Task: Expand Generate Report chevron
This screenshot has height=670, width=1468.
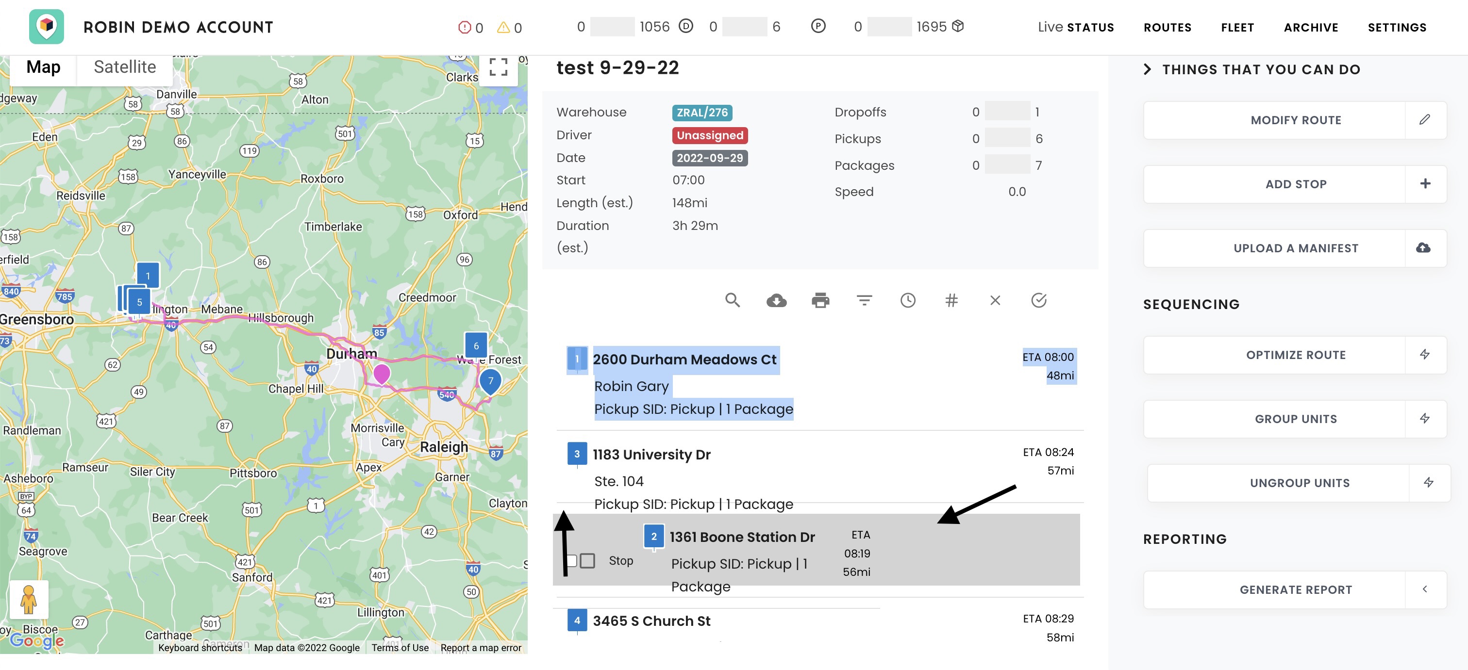Action: tap(1425, 589)
